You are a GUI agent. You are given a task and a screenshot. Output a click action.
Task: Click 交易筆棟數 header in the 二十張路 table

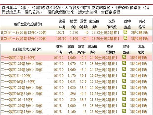110,49
